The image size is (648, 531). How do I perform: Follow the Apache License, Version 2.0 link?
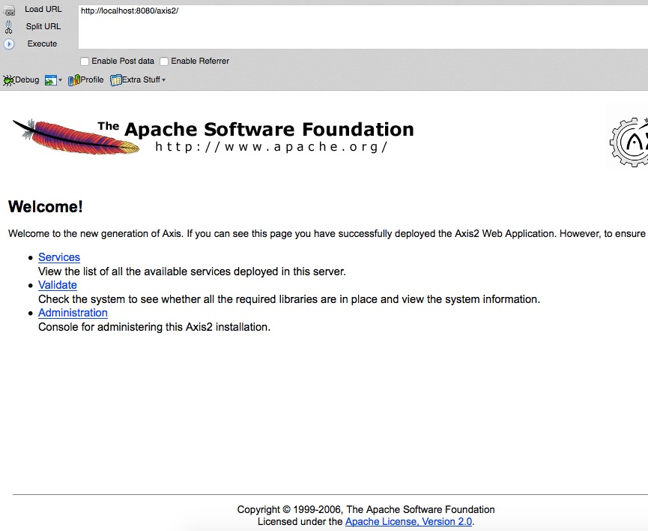pyautogui.click(x=408, y=521)
